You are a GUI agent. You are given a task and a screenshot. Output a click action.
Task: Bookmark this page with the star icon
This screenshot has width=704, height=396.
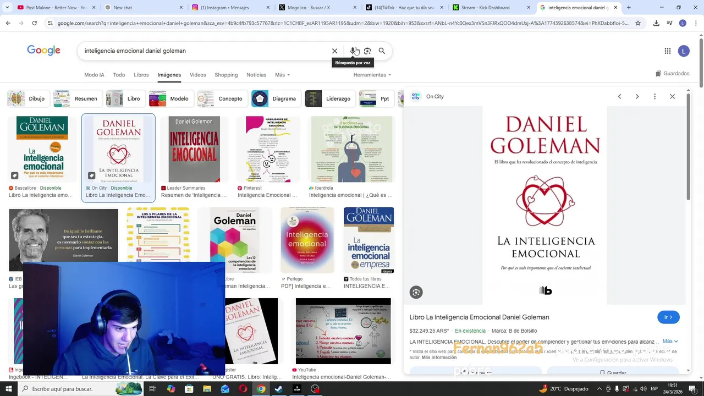click(x=638, y=23)
